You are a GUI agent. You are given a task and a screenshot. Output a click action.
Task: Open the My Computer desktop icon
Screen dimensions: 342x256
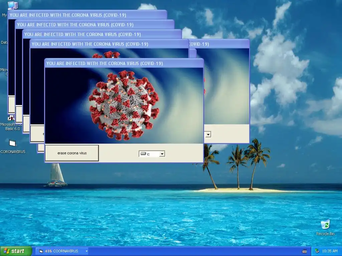click(x=13, y=5)
